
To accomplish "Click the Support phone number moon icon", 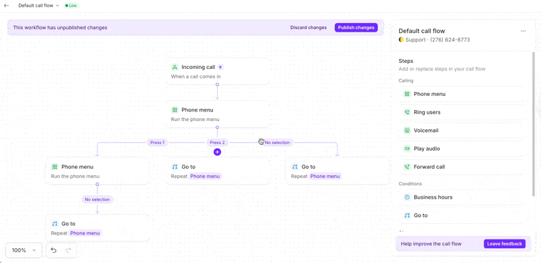I will point(401,40).
